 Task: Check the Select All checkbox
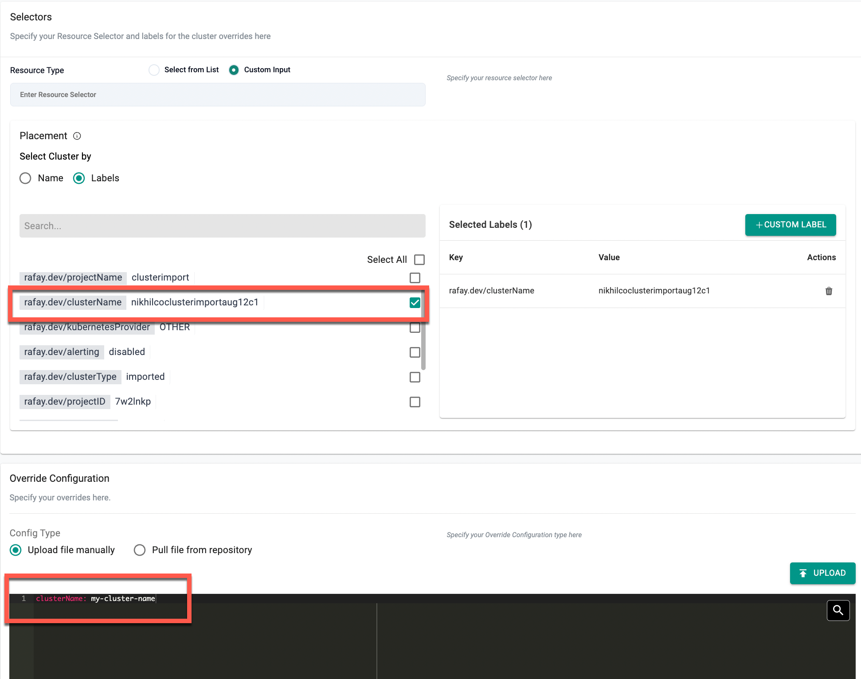(419, 260)
